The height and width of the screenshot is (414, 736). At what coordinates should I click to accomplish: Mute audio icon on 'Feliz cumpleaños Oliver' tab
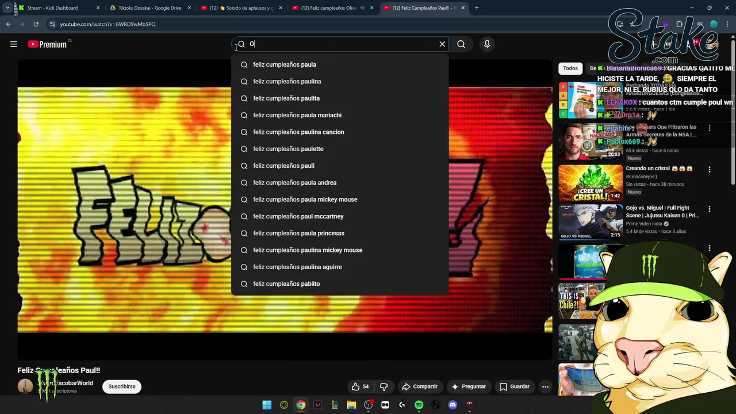(x=362, y=8)
